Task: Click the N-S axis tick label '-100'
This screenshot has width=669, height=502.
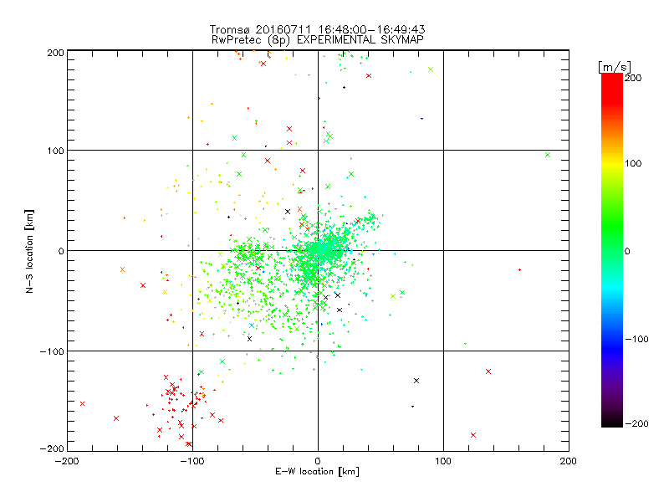Action: point(52,351)
